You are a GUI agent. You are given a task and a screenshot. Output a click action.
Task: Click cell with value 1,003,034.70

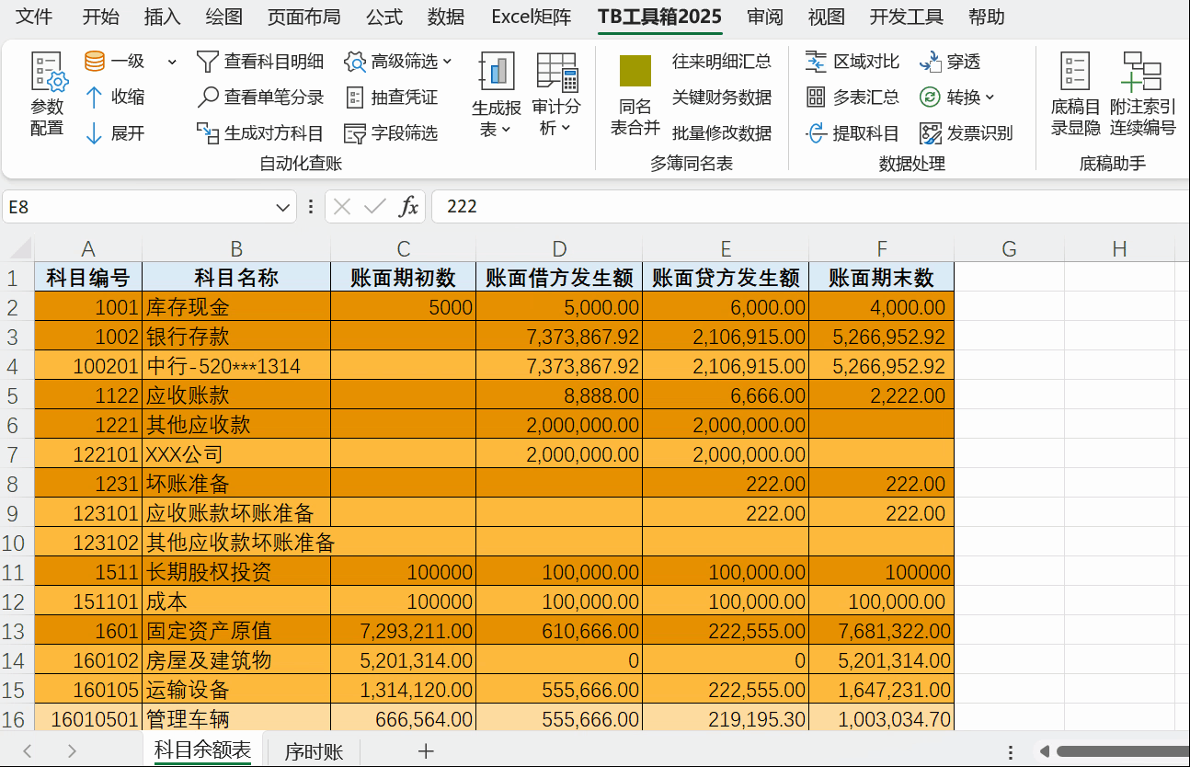click(x=881, y=719)
